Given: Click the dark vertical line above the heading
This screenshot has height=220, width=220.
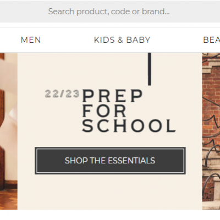Looking at the screenshot, I should pyautogui.click(x=150, y=69).
